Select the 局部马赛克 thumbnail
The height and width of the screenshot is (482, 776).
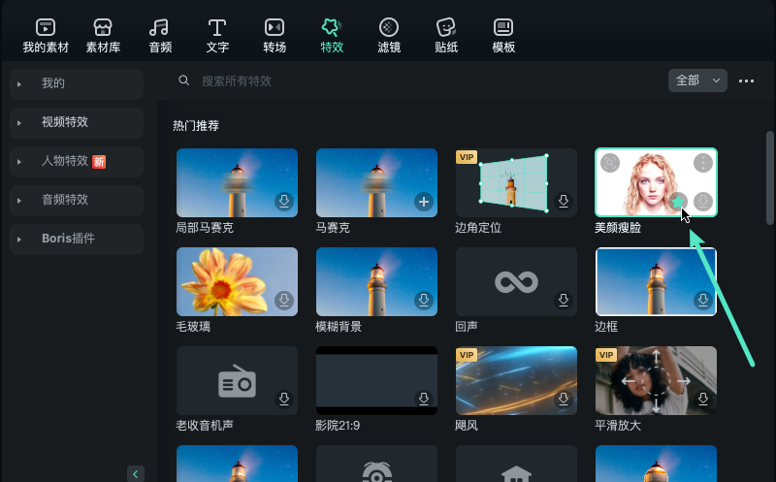coord(237,182)
